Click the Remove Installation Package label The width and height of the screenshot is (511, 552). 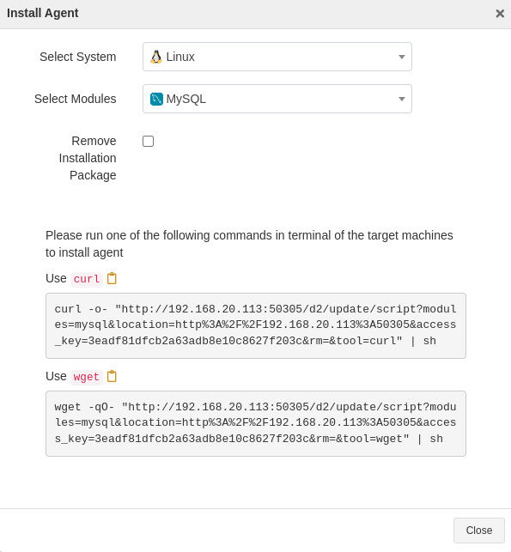point(88,158)
